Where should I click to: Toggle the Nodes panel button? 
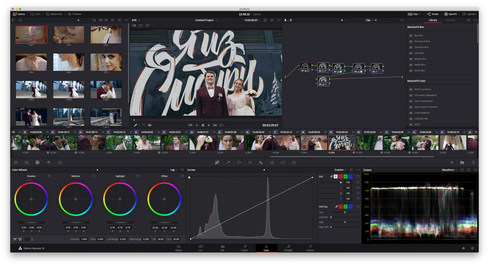pyautogui.click(x=433, y=14)
